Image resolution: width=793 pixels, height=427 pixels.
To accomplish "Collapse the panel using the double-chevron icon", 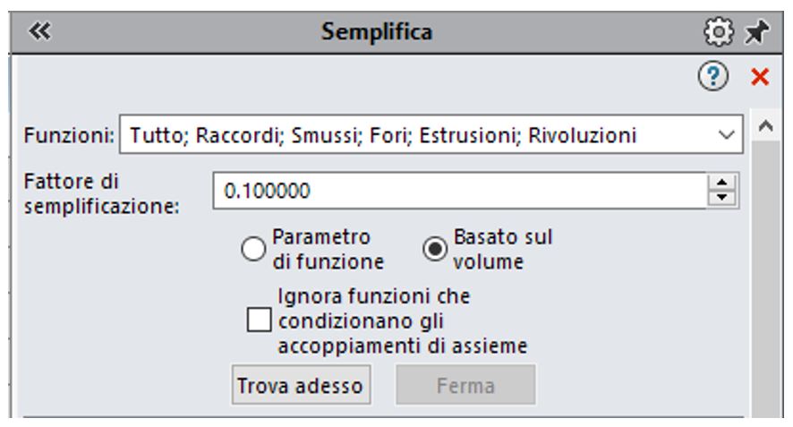I will click(39, 31).
